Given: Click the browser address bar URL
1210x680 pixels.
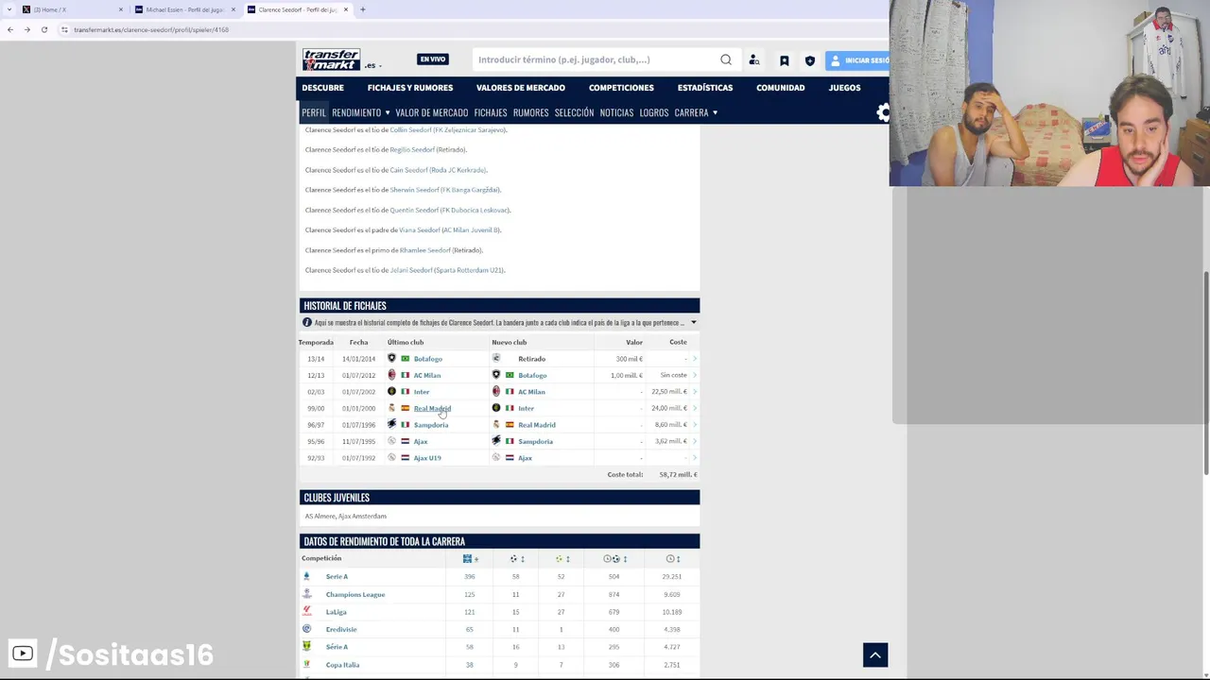Looking at the screenshot, I should pos(151,29).
